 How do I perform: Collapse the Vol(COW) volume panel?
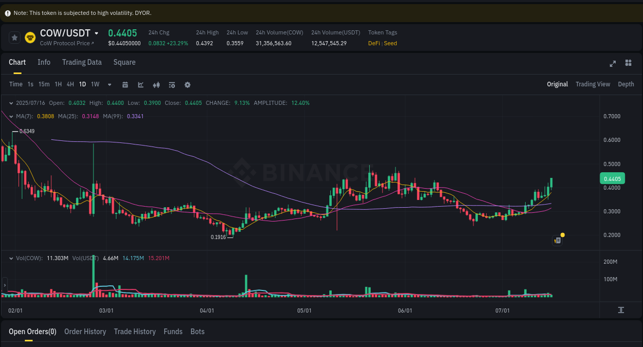[11, 258]
